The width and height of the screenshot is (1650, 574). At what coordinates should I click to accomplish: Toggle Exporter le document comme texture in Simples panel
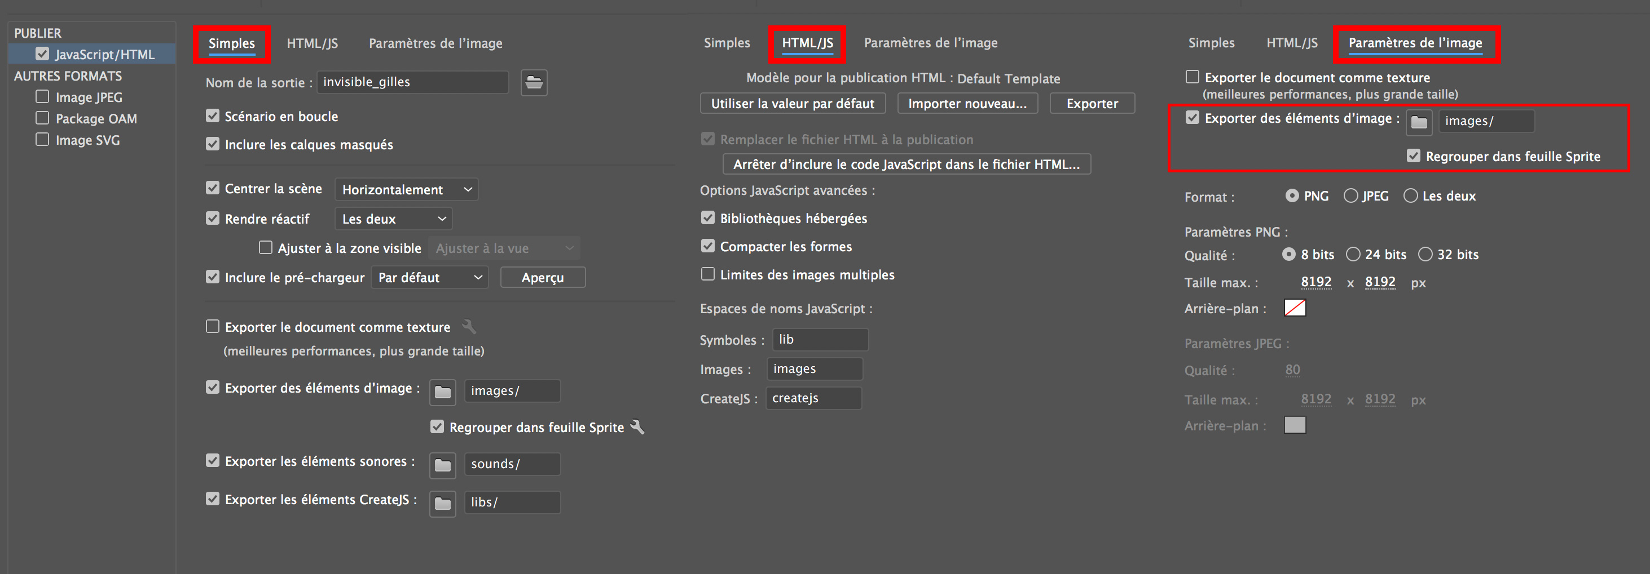point(213,326)
